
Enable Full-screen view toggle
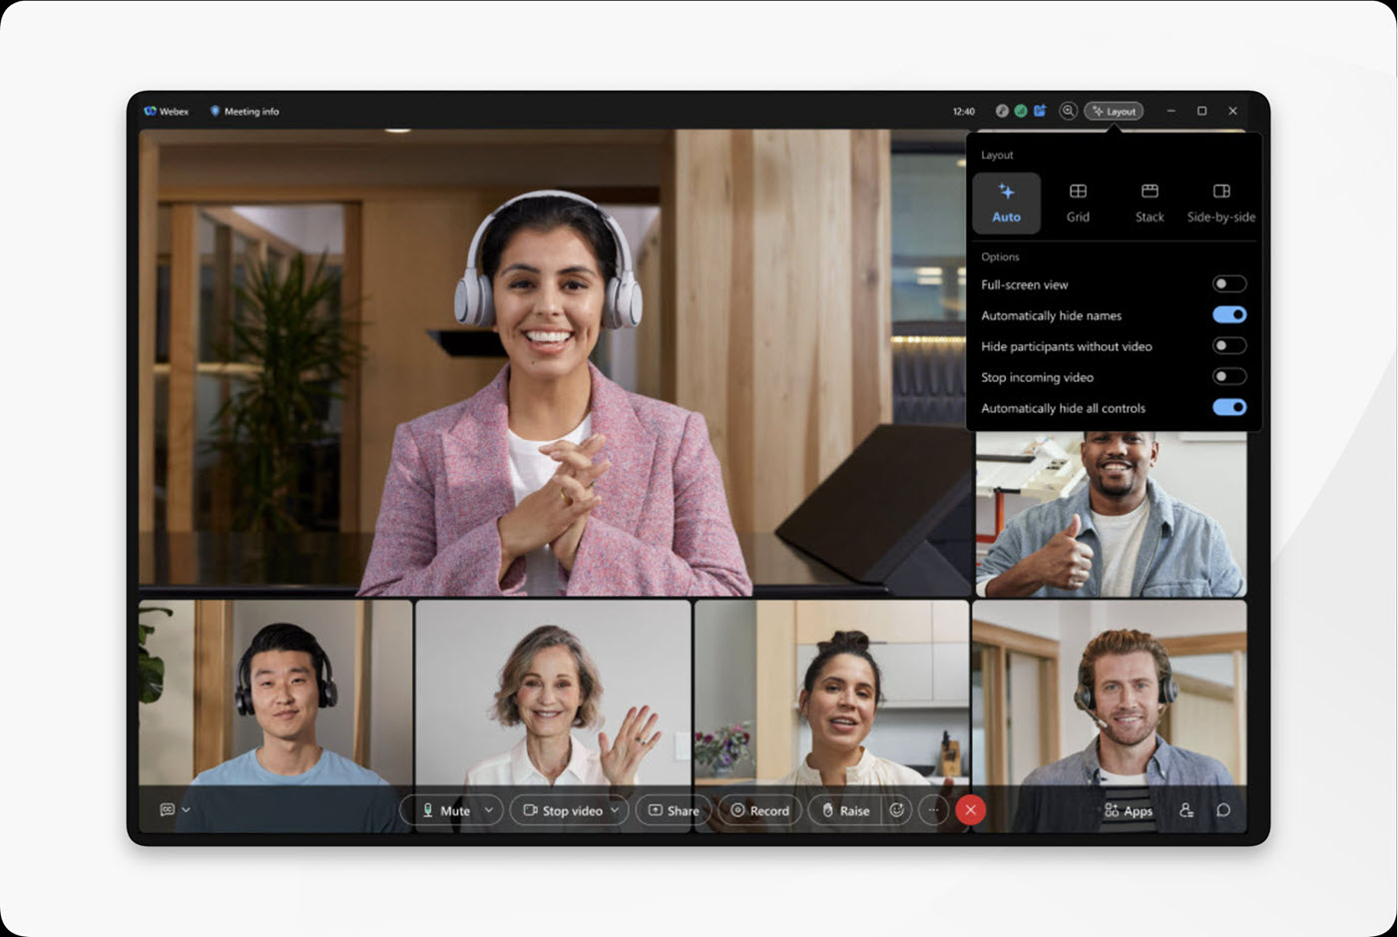(x=1229, y=284)
